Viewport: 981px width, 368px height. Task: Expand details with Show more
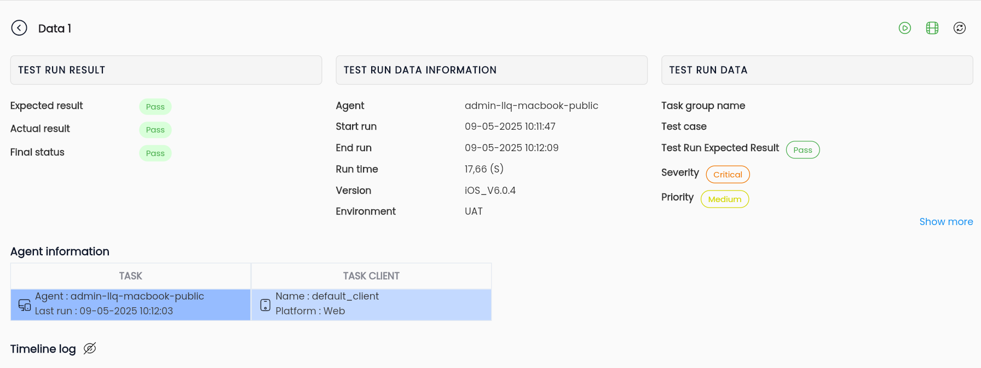coord(946,222)
